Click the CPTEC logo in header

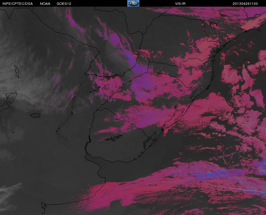pyautogui.click(x=133, y=3)
